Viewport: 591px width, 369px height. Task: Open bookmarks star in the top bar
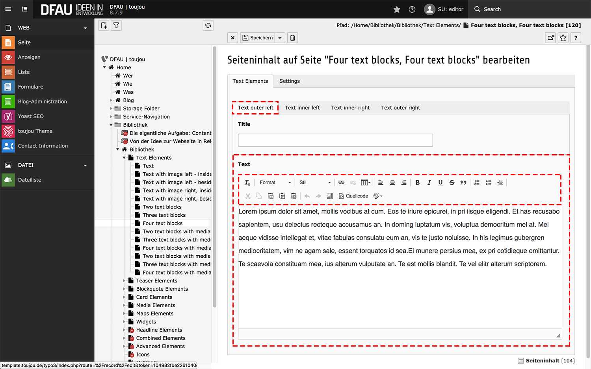click(x=397, y=9)
